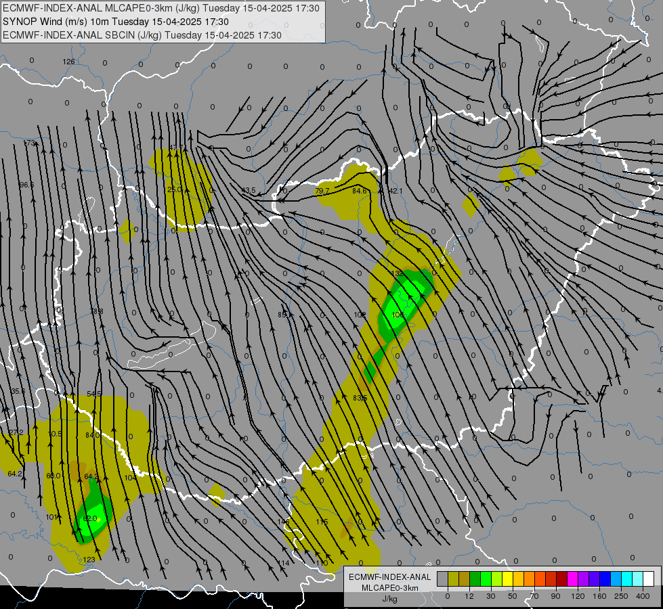Select the map value 47.7

pos(176,148)
